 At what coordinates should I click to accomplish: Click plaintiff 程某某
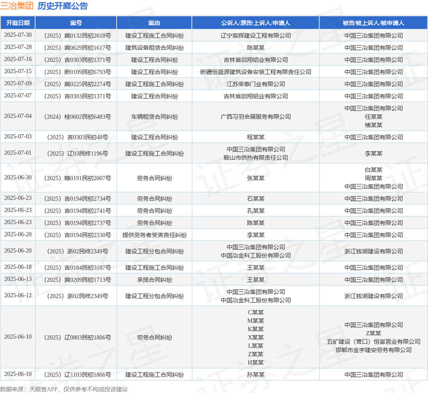(256, 137)
